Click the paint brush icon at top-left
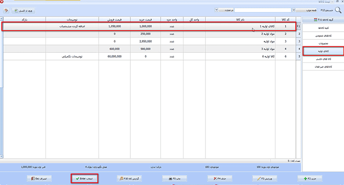The width and height of the screenshot is (344, 185). click(x=6, y=10)
